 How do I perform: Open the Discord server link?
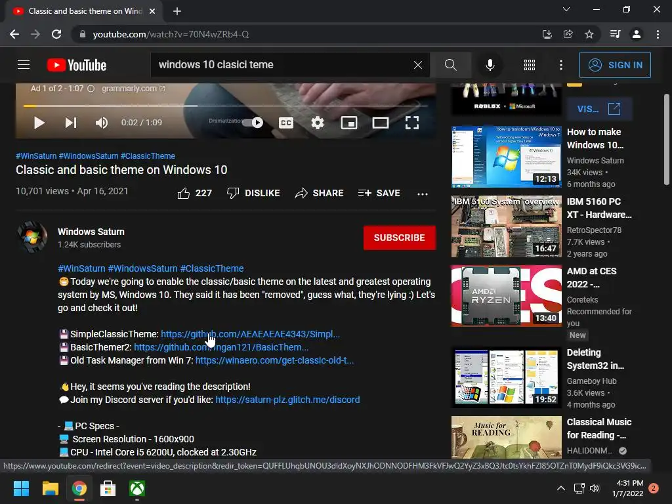pyautogui.click(x=287, y=400)
